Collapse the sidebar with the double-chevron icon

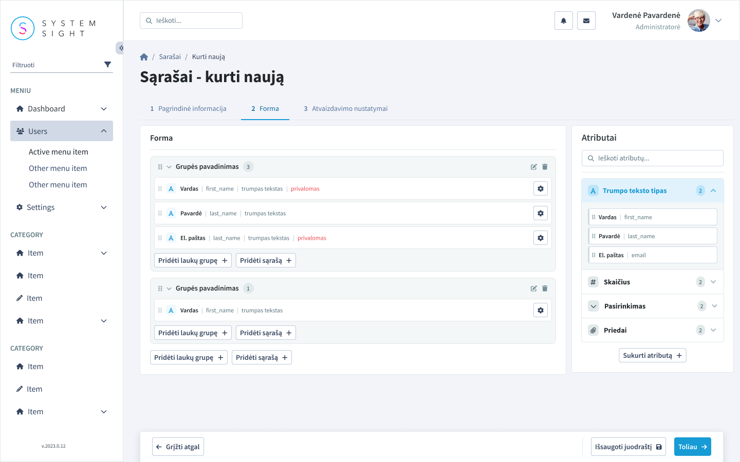(120, 48)
